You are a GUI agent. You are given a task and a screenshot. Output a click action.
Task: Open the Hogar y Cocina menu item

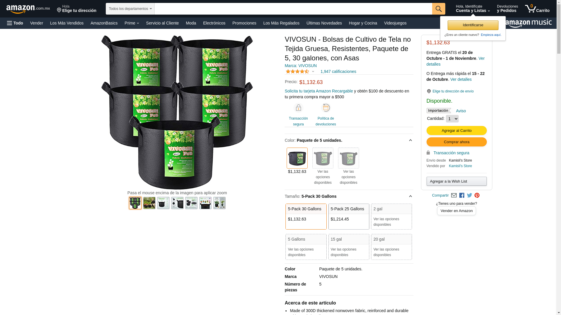click(363, 23)
